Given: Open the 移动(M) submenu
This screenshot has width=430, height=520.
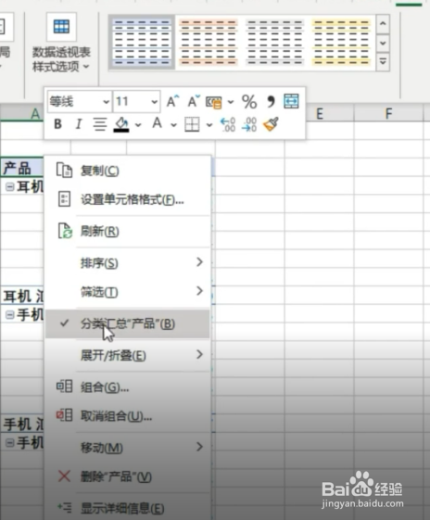Looking at the screenshot, I should click(x=128, y=448).
